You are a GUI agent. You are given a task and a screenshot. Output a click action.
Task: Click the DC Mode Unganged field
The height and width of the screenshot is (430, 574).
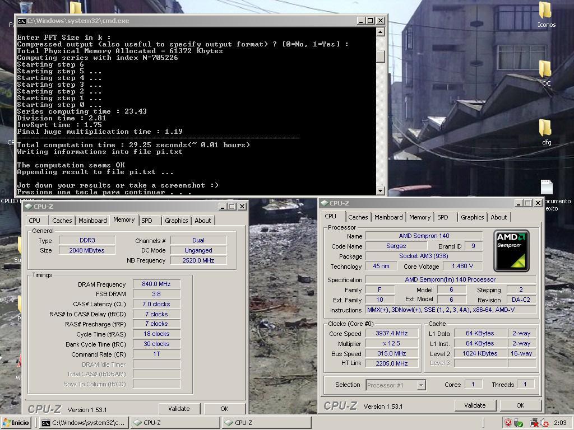point(198,250)
